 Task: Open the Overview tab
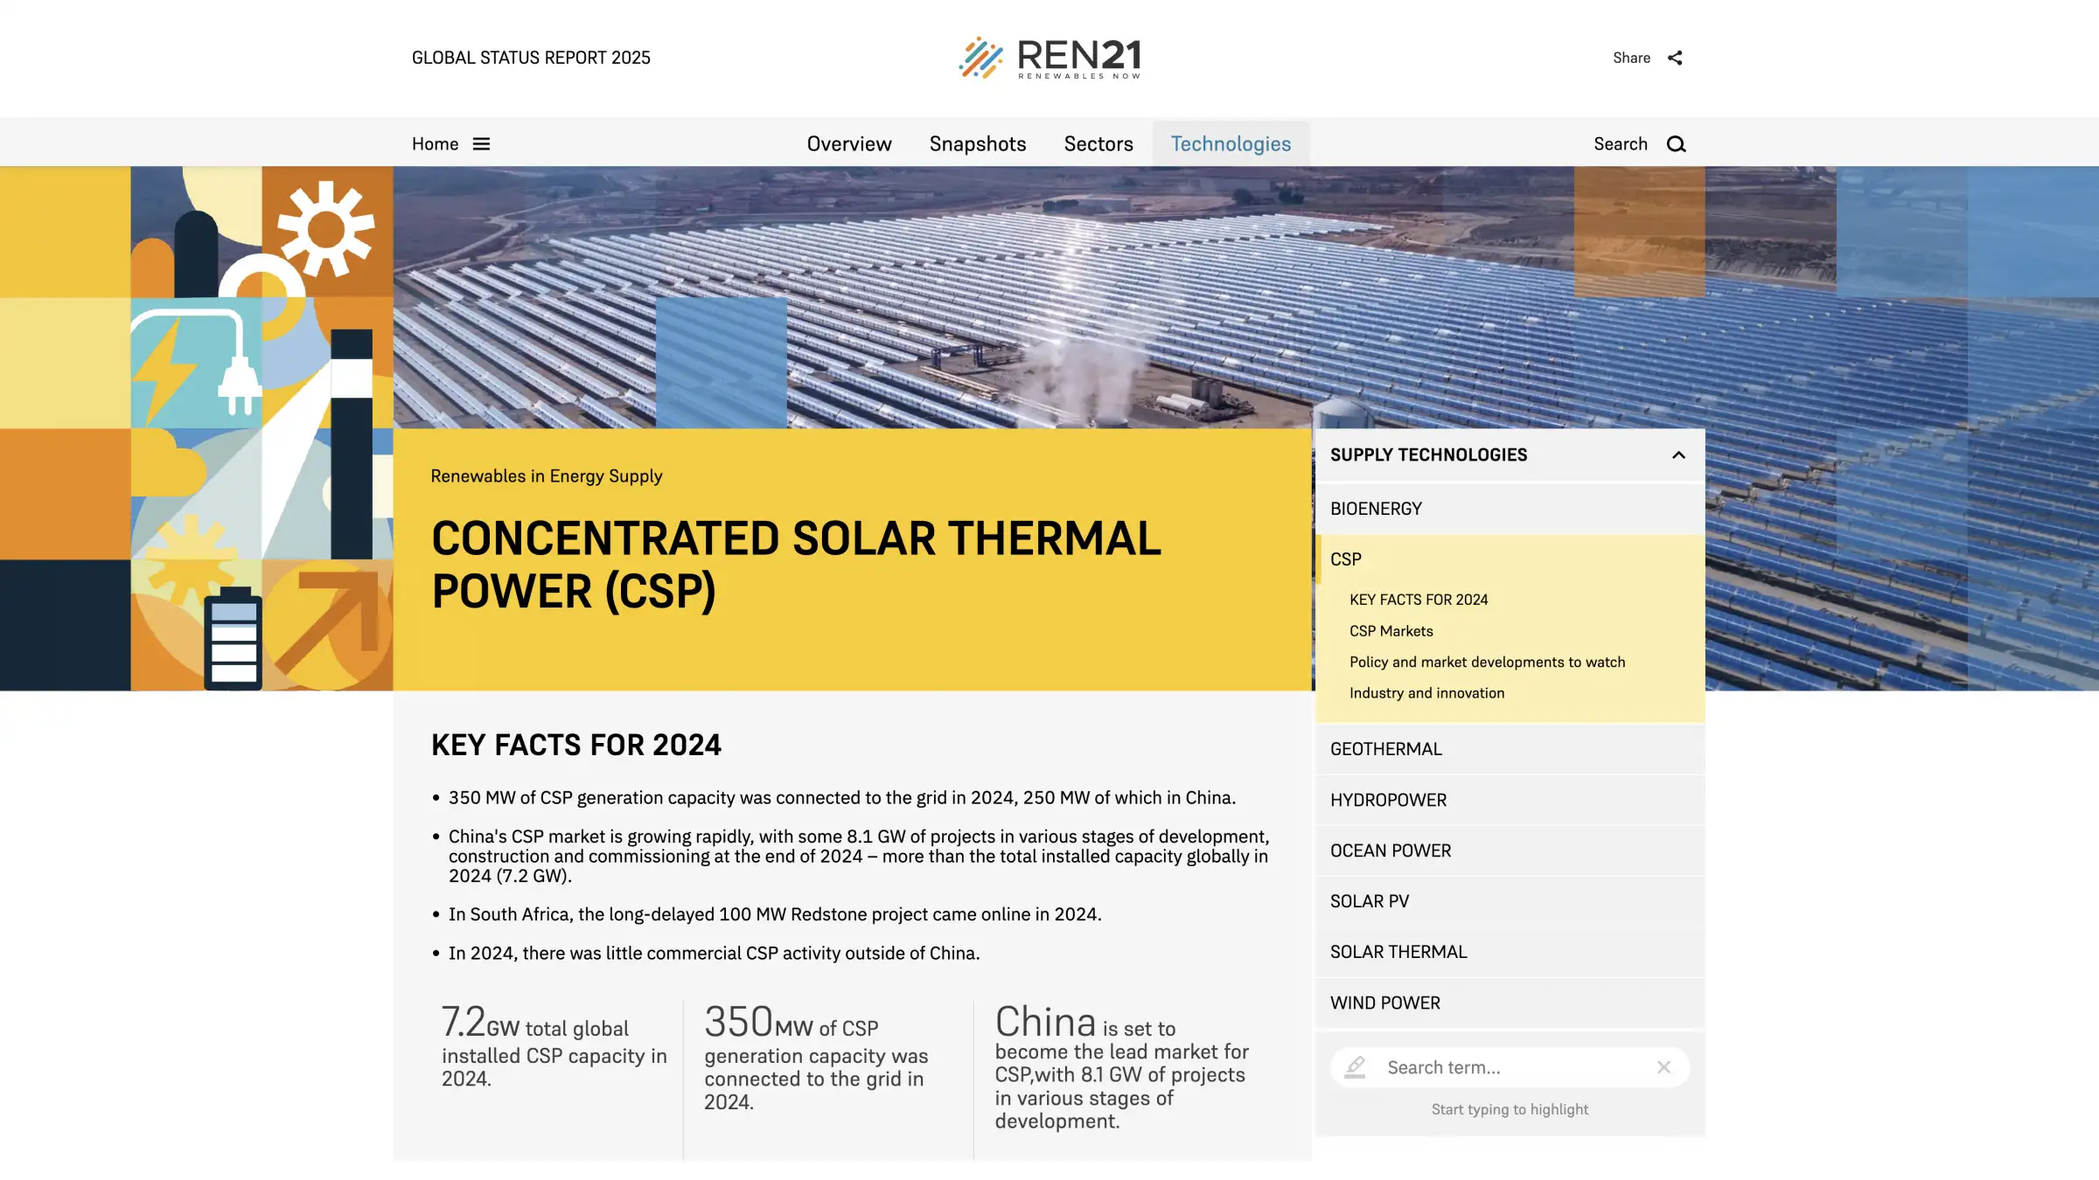point(848,144)
